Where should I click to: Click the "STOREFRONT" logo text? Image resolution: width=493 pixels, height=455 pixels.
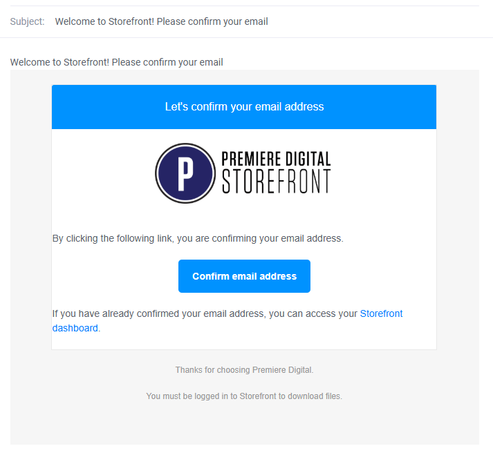(x=277, y=182)
